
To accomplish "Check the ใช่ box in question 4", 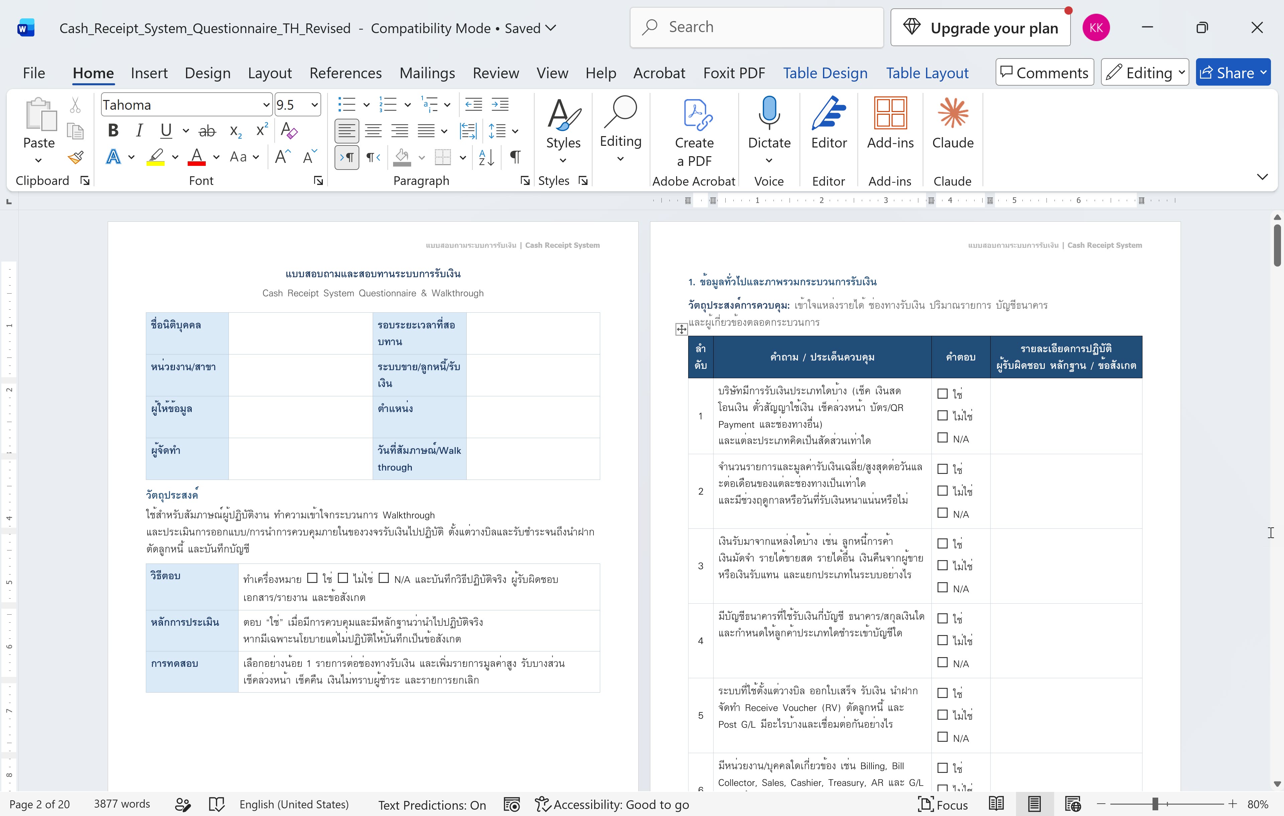I will pyautogui.click(x=943, y=618).
